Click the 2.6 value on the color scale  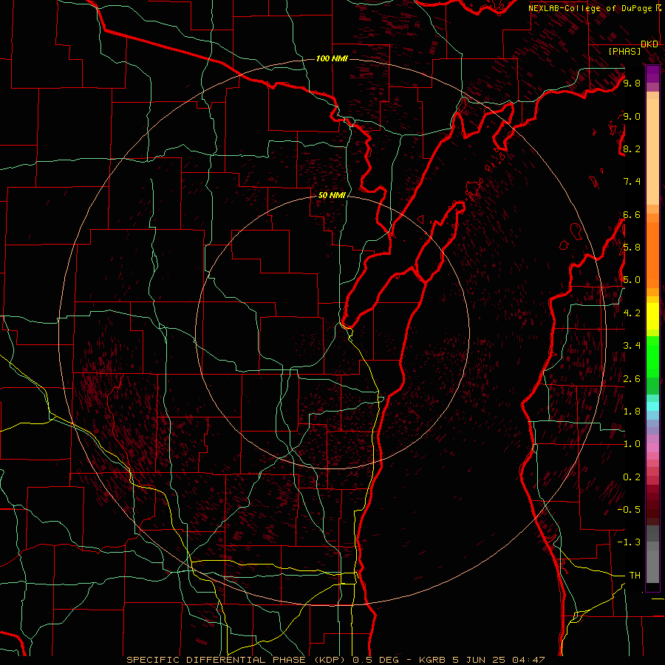tap(632, 379)
